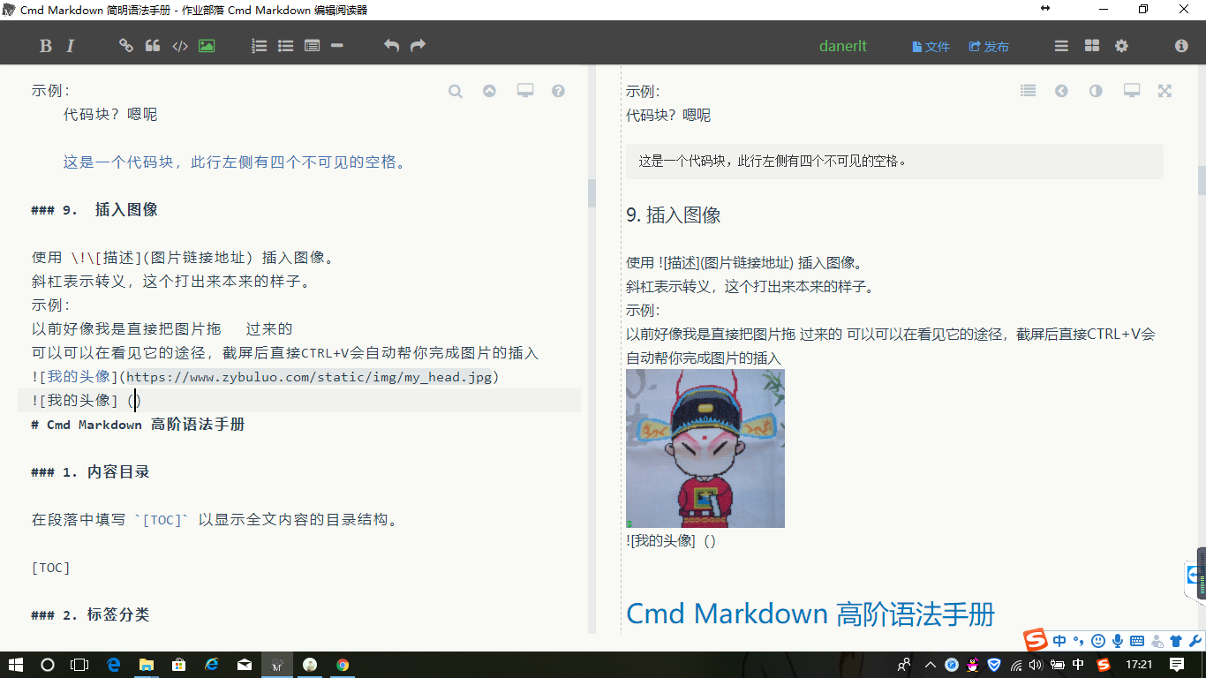Screen dimensions: 1206x678
Task: Open settings gear in toolbar
Action: [x=1121, y=46]
